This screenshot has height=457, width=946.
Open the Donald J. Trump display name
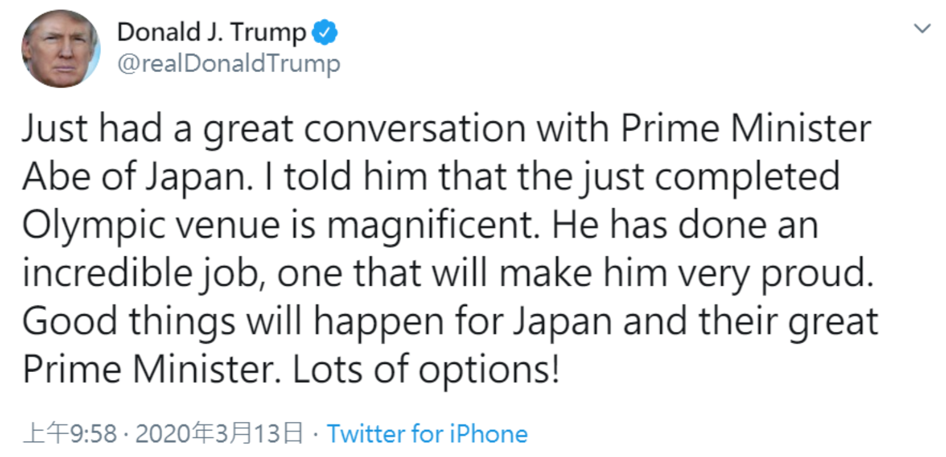211,33
